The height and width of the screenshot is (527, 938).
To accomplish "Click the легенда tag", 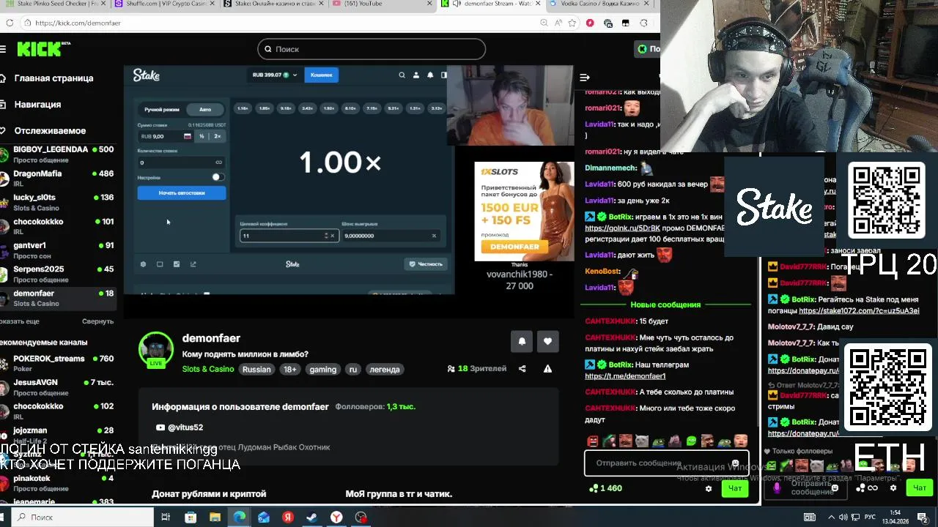I will click(x=385, y=370).
